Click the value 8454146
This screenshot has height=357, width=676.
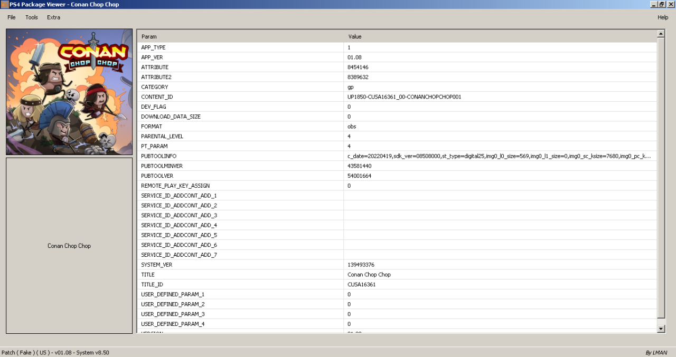tap(358, 67)
